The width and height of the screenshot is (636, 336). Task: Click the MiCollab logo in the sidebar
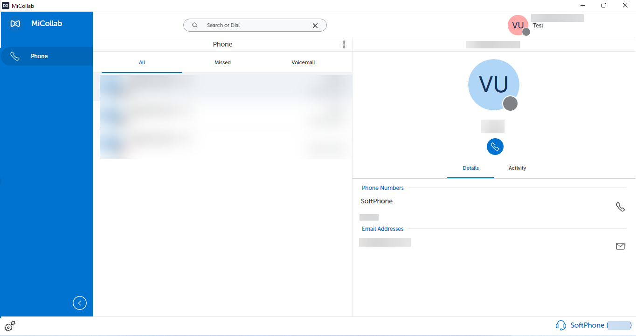tap(15, 24)
